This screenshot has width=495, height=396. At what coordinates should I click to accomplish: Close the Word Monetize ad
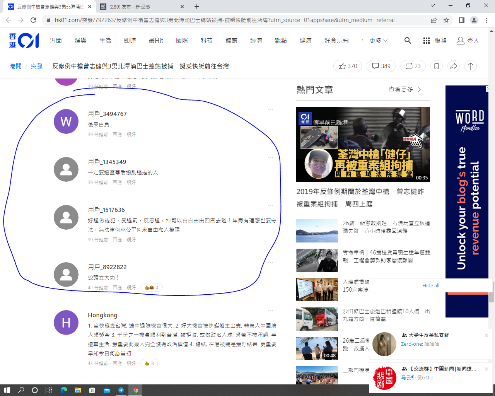tap(487, 89)
